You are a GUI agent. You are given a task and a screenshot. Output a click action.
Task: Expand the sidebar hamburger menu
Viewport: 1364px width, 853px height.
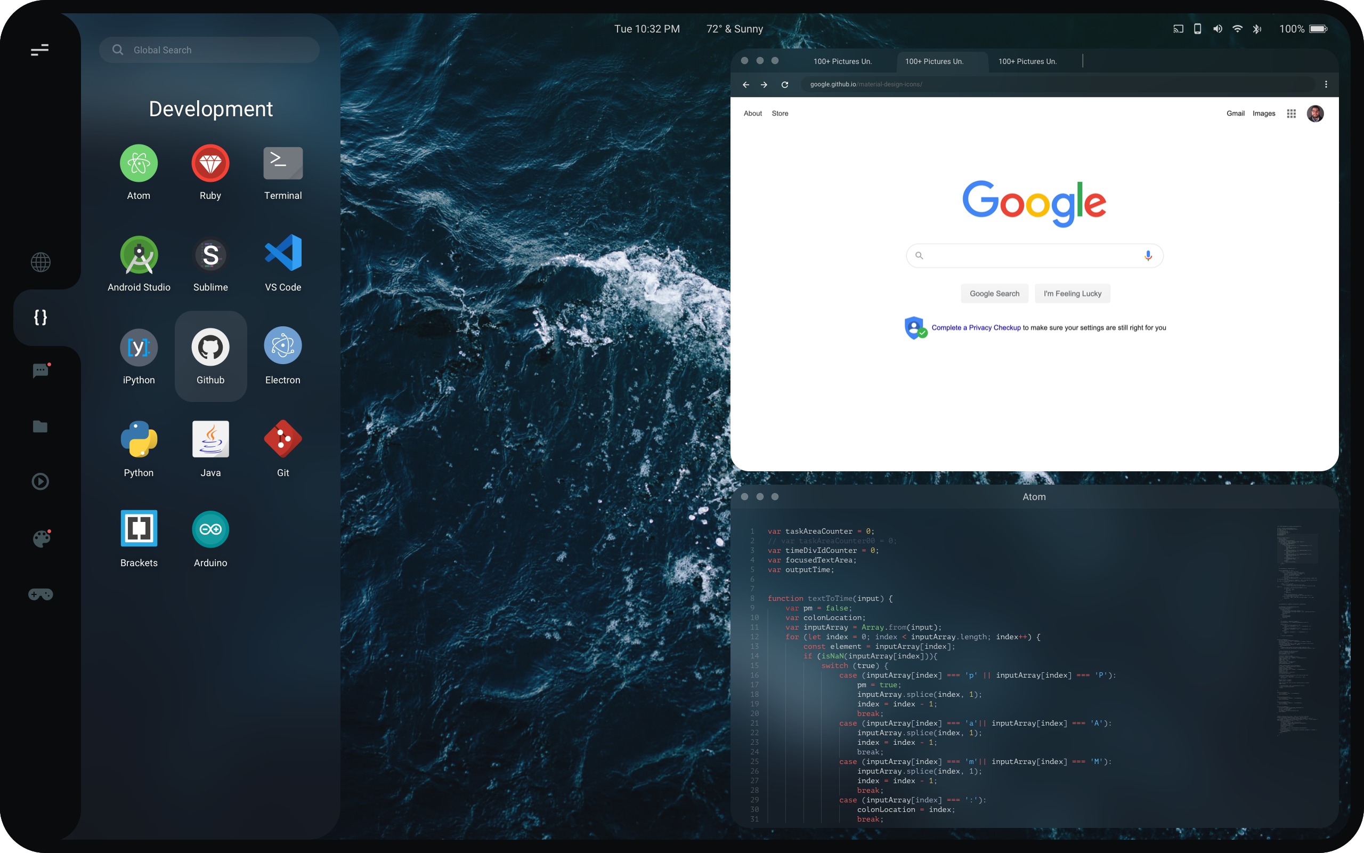point(39,50)
